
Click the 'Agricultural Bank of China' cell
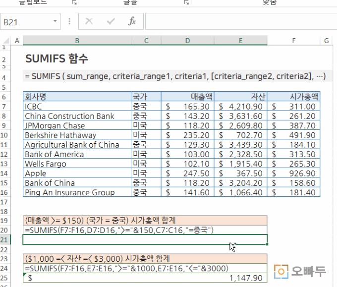(x=77, y=145)
